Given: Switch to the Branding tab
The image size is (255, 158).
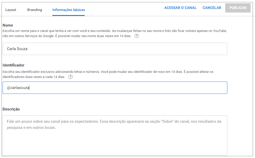Looking at the screenshot, I should coord(35,10).
